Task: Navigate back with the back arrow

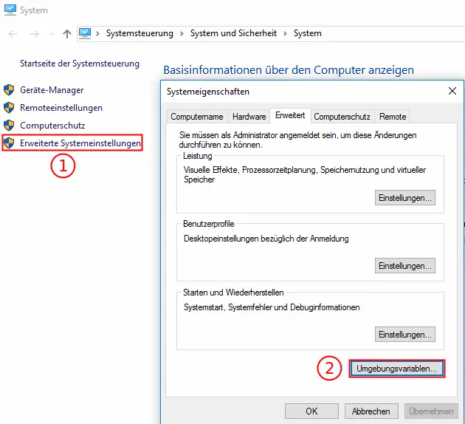Action: click(13, 34)
